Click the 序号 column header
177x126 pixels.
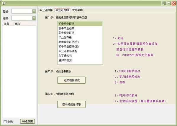(8, 24)
